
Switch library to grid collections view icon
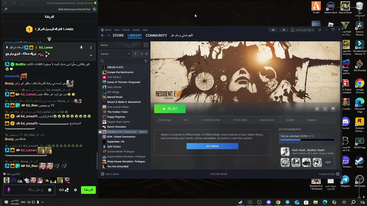click(x=146, y=45)
